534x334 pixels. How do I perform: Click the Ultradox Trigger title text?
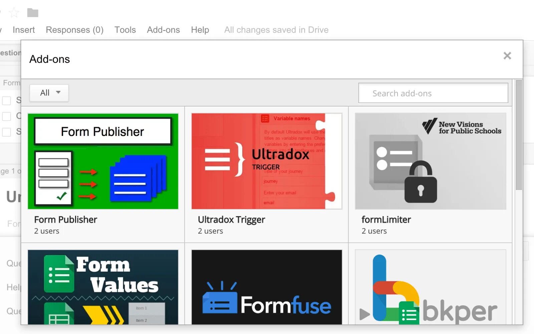(231, 219)
